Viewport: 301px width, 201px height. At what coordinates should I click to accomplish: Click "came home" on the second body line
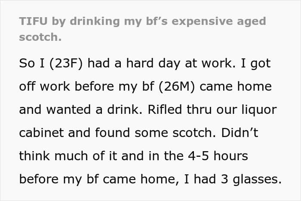[236, 86]
